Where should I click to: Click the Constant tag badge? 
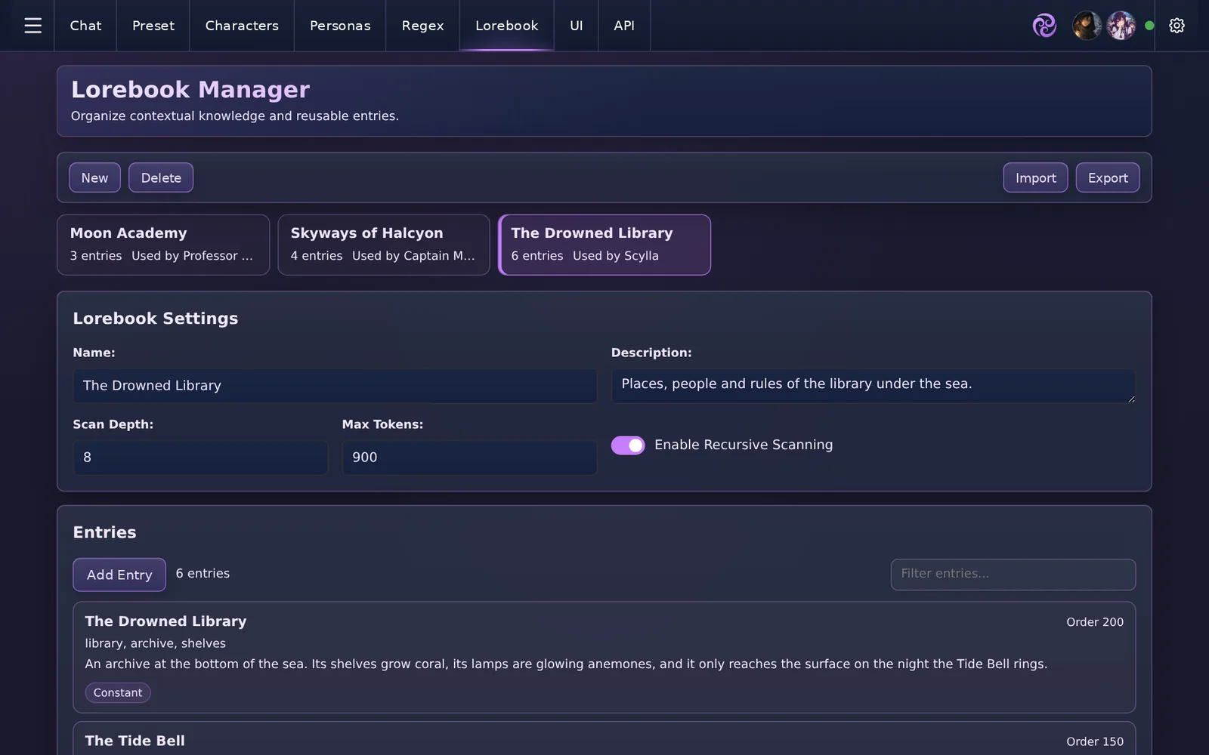click(118, 692)
